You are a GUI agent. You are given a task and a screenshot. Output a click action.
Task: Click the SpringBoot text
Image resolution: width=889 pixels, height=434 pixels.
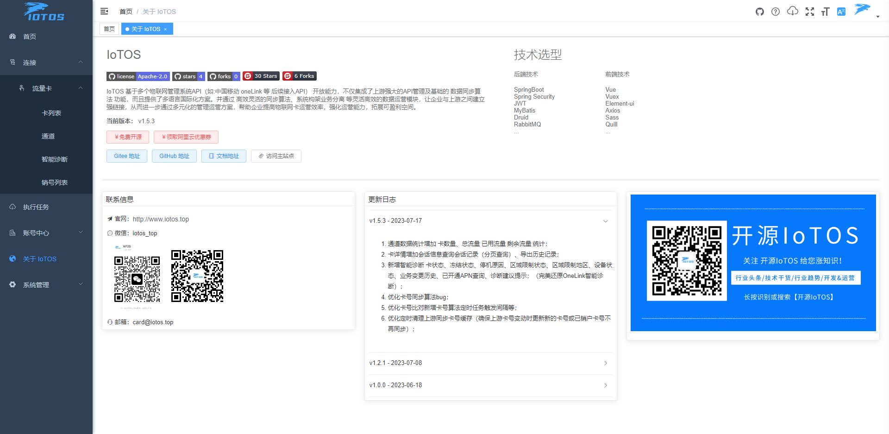pyautogui.click(x=529, y=90)
